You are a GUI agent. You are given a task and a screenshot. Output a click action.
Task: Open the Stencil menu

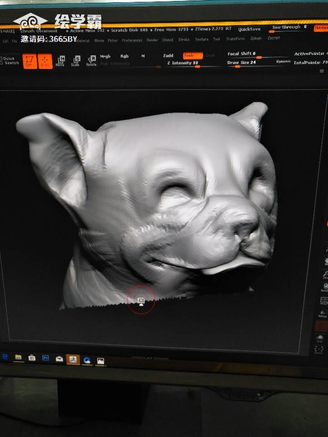tap(168, 39)
